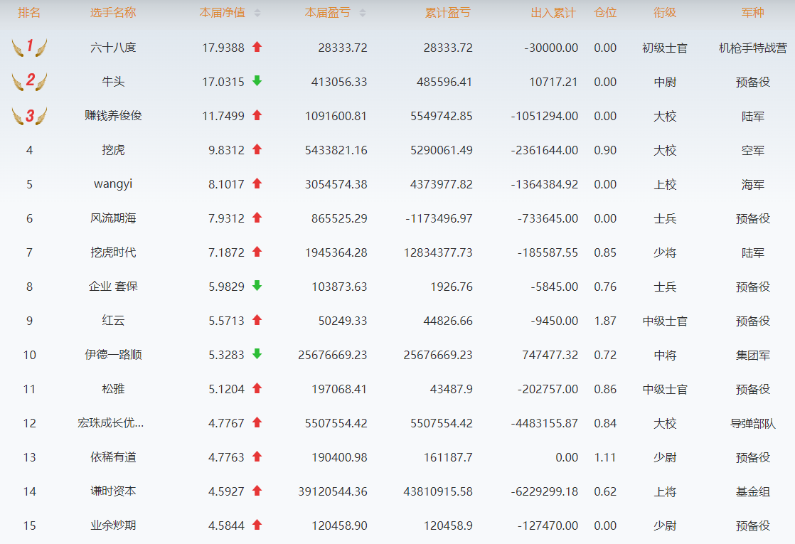Screen dimensions: 795x544
Task: Select the 空军 cell
Action: [753, 151]
